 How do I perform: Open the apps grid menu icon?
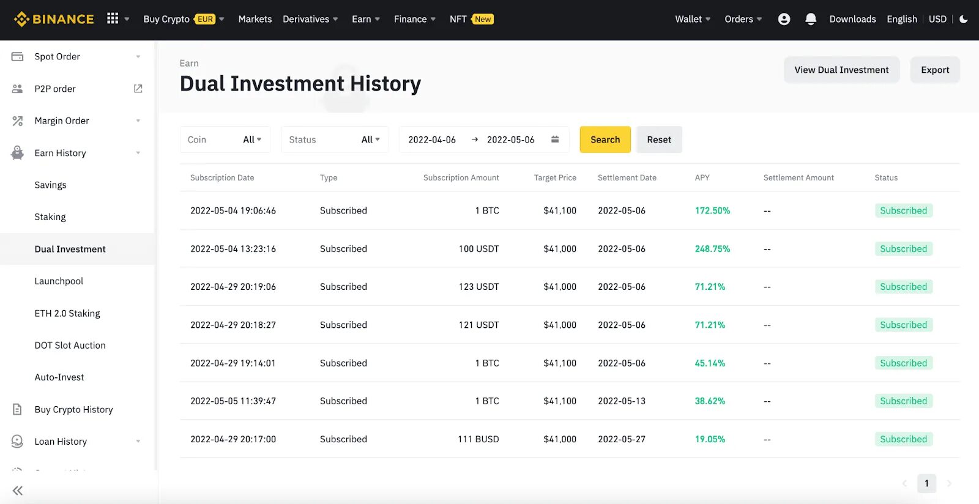click(113, 19)
